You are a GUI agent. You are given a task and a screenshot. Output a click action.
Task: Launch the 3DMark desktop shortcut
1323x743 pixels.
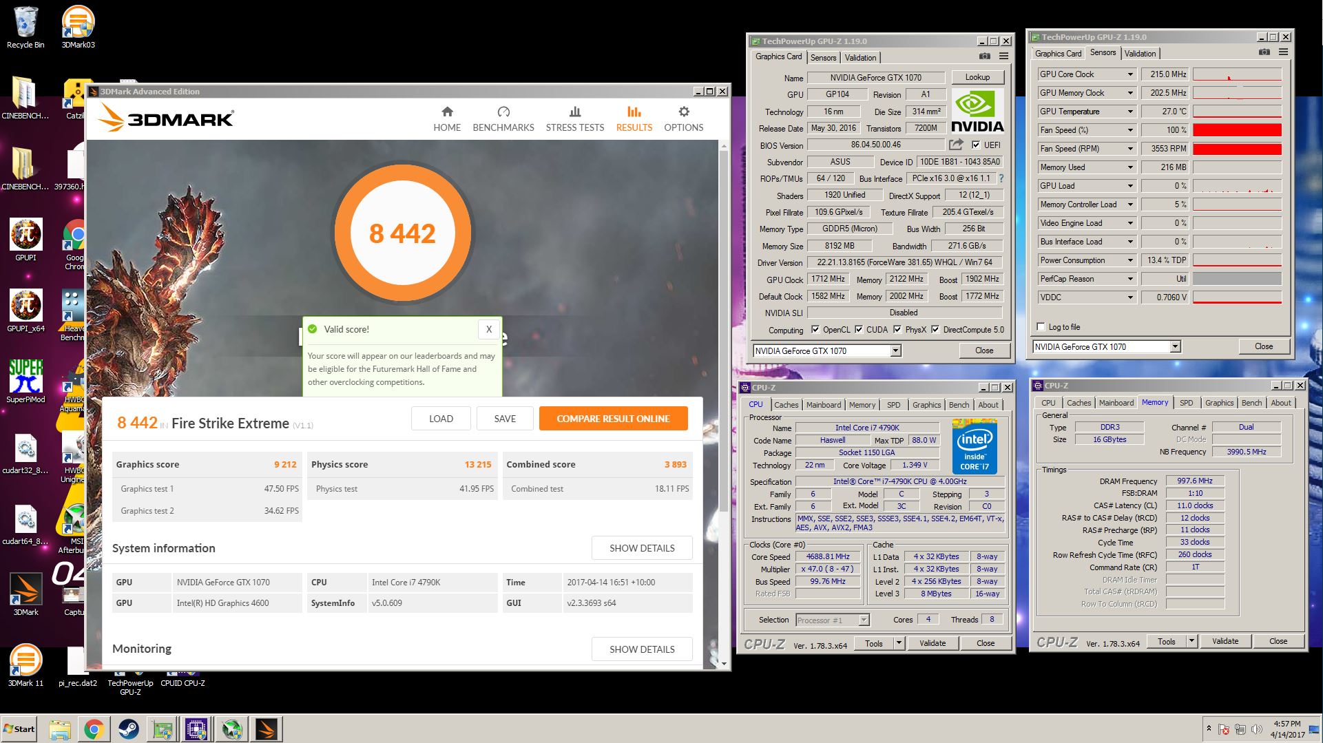point(25,594)
